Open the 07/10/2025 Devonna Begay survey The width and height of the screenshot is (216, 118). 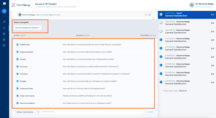(x=187, y=48)
